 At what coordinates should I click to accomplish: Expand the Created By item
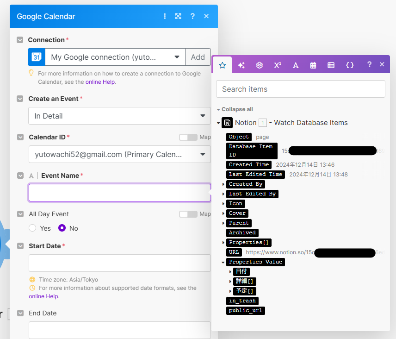click(223, 184)
